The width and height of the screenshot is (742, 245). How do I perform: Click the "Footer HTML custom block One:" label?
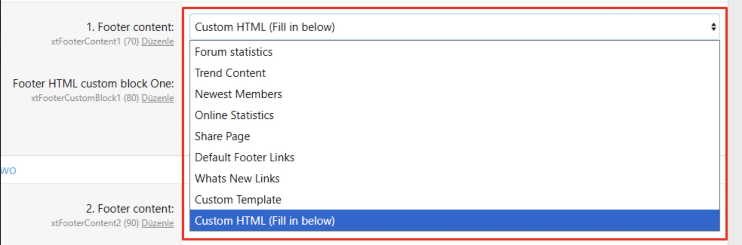click(x=93, y=84)
